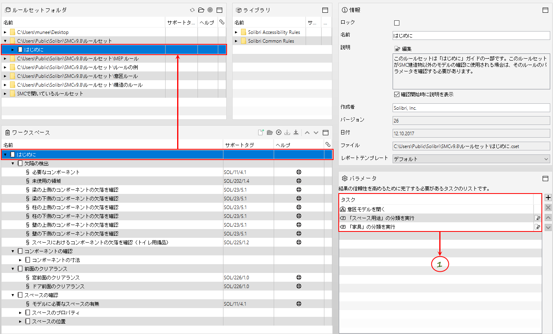Maximize the ルールセットフォルダ panel

tap(219, 10)
